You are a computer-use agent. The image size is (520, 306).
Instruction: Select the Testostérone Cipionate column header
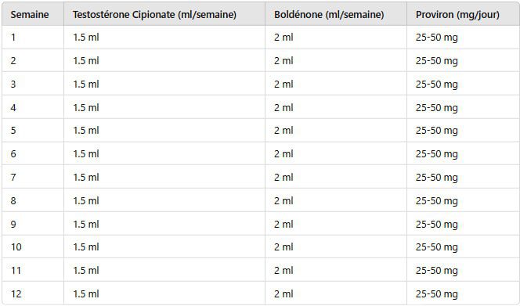pyautogui.click(x=164, y=14)
